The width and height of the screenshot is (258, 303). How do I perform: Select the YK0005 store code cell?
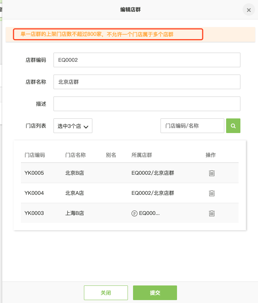tap(34, 173)
